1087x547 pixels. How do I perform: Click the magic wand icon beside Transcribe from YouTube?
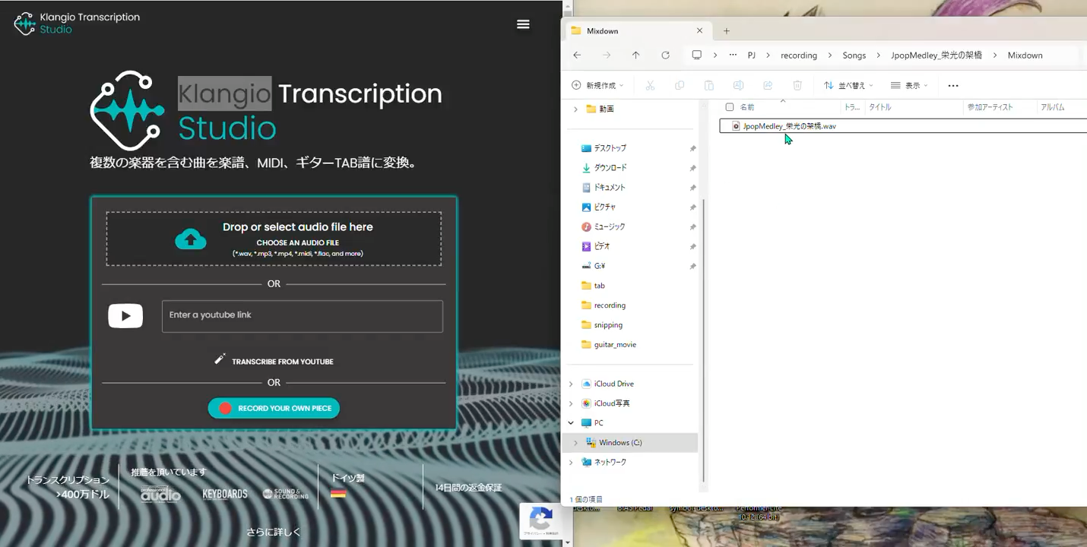click(220, 359)
